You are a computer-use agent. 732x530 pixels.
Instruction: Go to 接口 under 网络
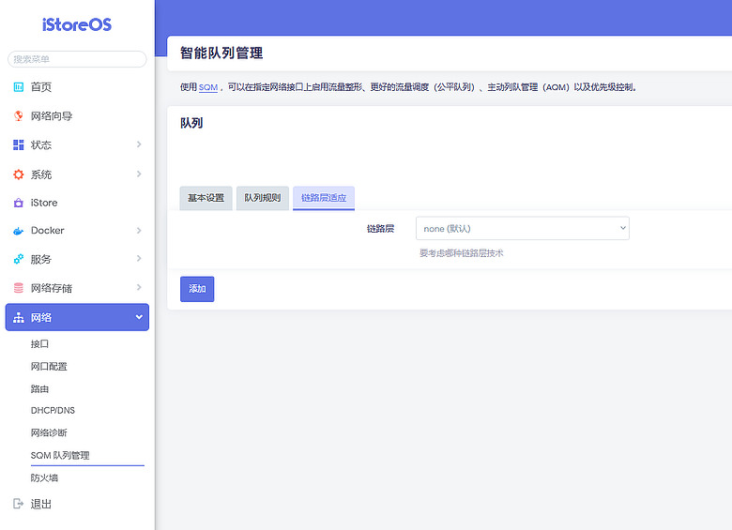tap(39, 344)
